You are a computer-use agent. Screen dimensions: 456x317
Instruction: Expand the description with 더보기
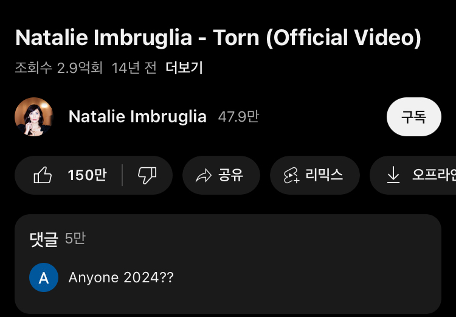coord(184,68)
